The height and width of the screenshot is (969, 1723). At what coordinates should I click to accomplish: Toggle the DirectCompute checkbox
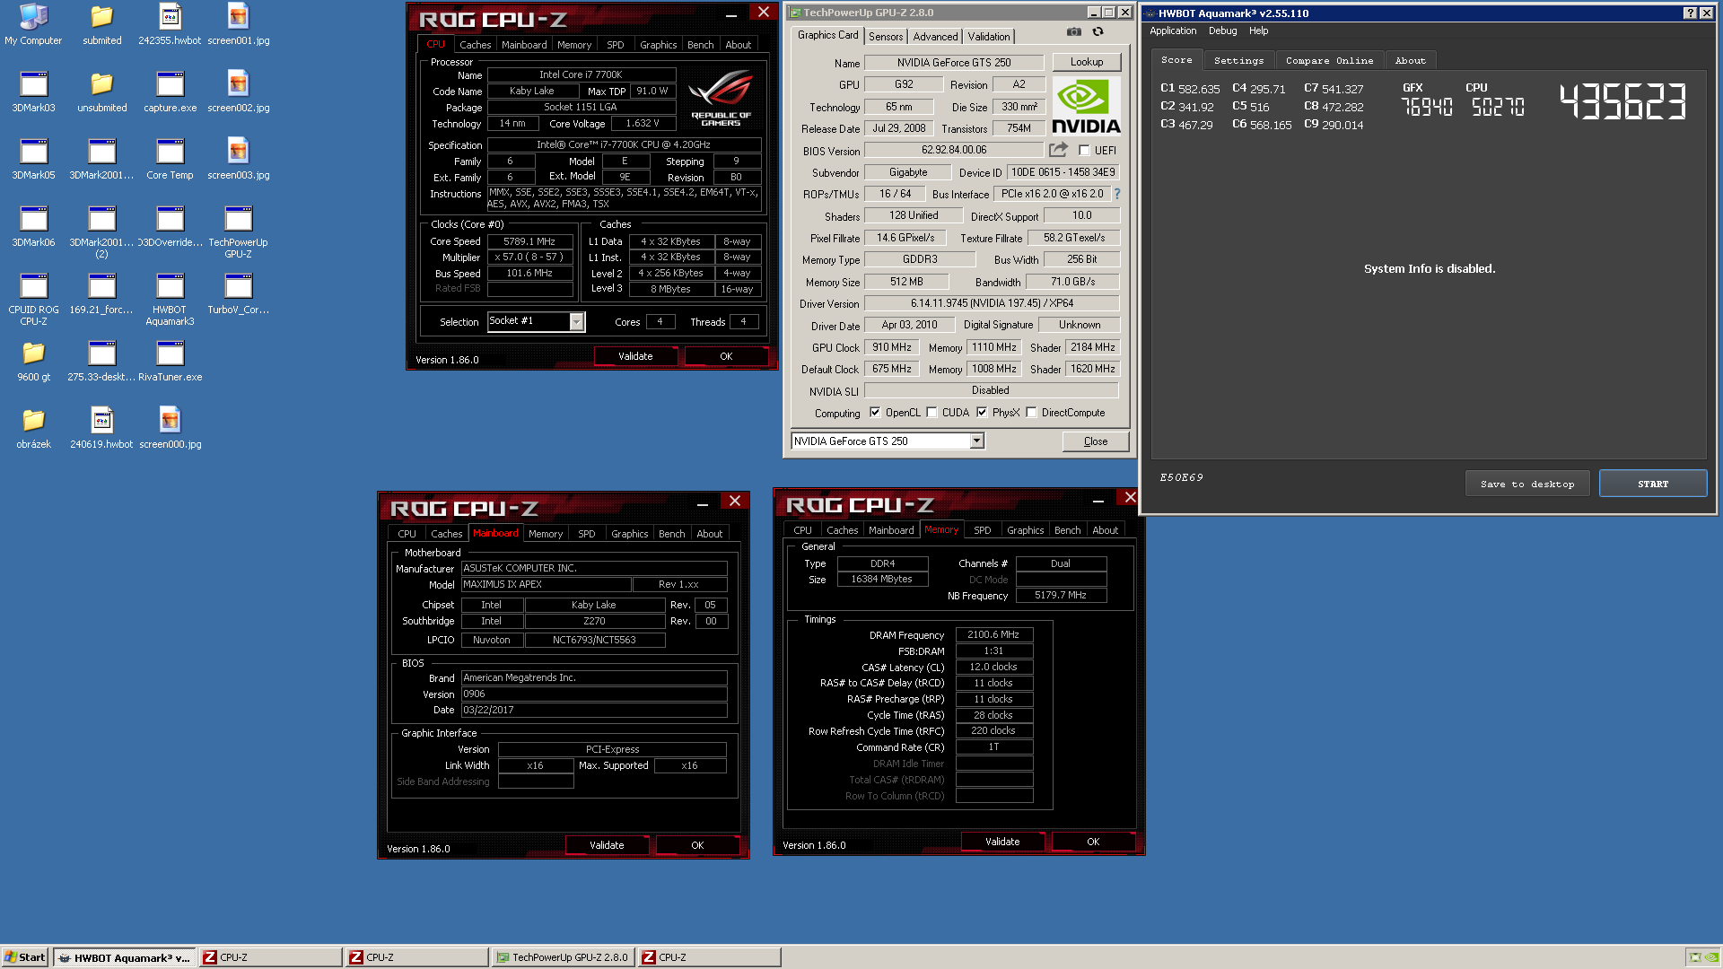pyautogui.click(x=1031, y=413)
